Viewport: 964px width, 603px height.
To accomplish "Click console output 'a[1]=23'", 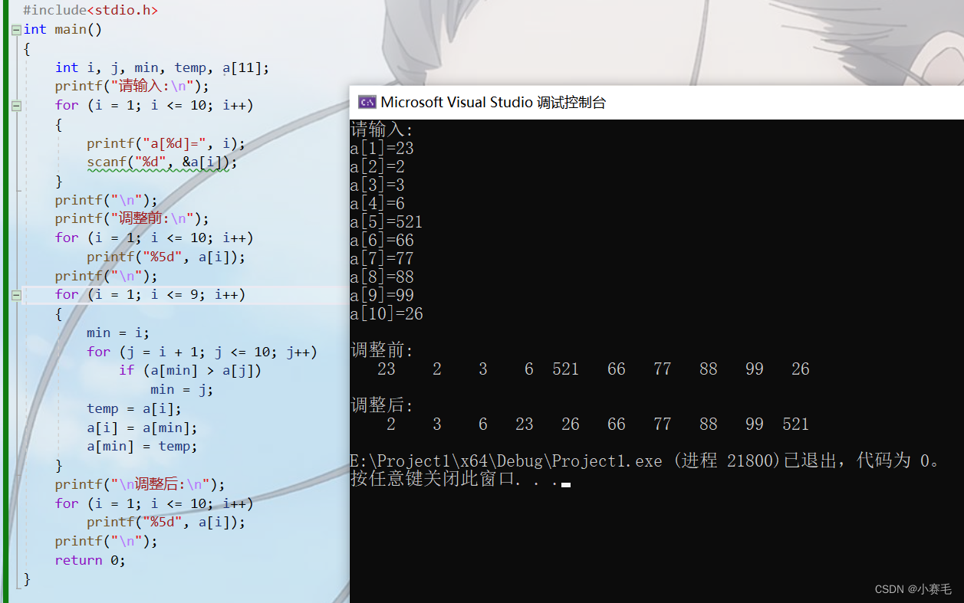I will pyautogui.click(x=382, y=148).
